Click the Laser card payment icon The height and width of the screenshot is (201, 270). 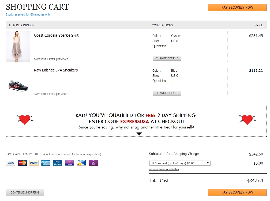tap(69, 163)
